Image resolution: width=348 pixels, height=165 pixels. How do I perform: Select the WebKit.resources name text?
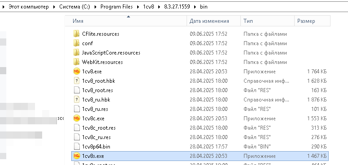click(102, 62)
